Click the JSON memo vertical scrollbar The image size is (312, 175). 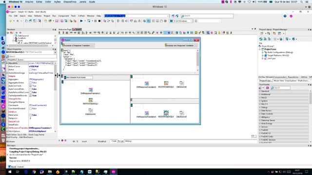click(197, 60)
